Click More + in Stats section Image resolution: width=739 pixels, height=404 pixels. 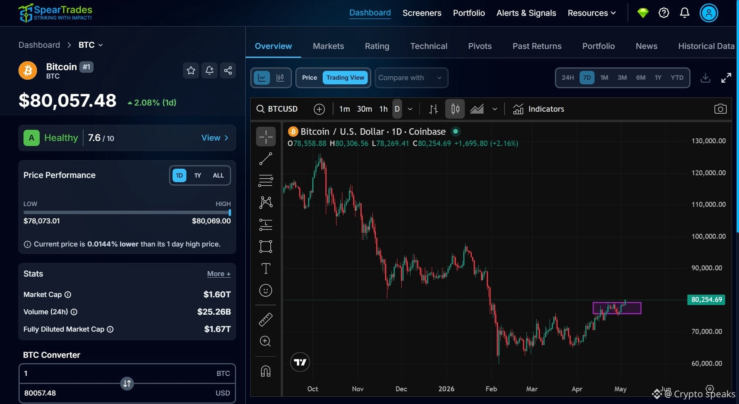pos(219,274)
